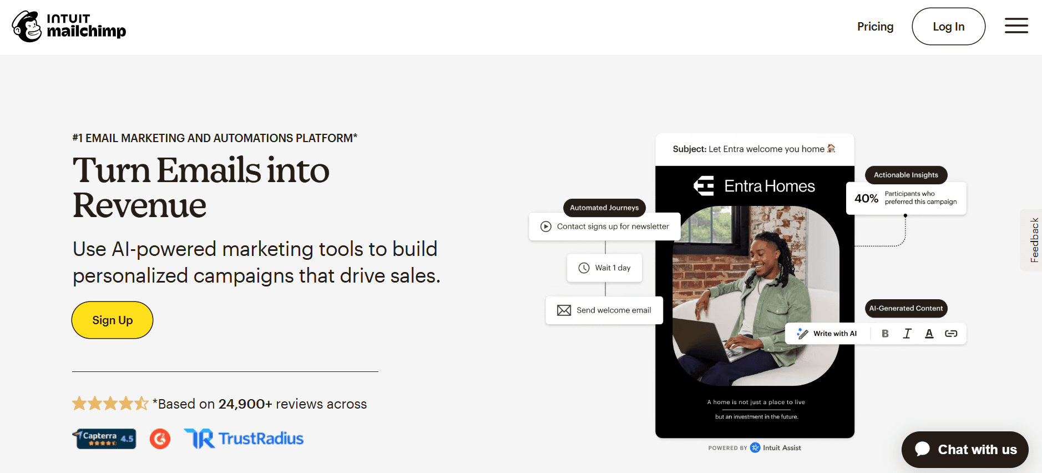Image resolution: width=1042 pixels, height=473 pixels.
Task: Toggle the Italic formatting icon
Action: click(907, 333)
